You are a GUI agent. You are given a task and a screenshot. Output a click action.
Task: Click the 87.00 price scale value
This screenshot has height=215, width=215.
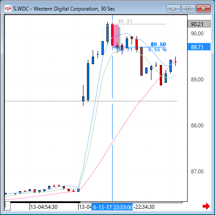(x=197, y=172)
